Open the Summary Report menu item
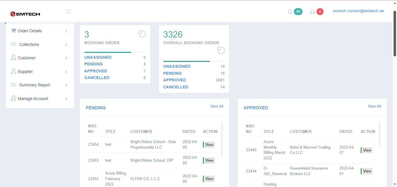The image size is (397, 187). (x=35, y=85)
